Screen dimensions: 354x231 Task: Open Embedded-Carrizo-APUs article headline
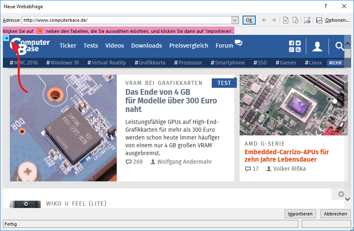point(287,156)
